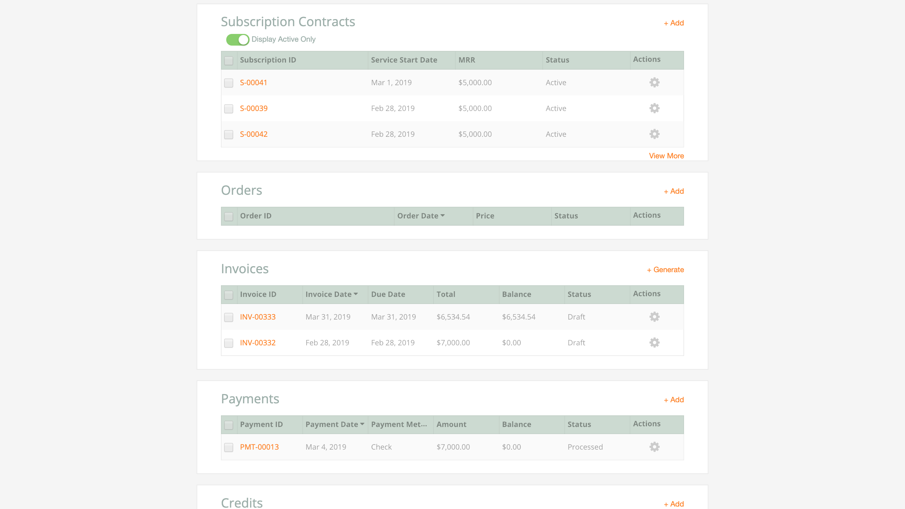
Task: Click + Add in Orders section
Action: tap(673, 191)
